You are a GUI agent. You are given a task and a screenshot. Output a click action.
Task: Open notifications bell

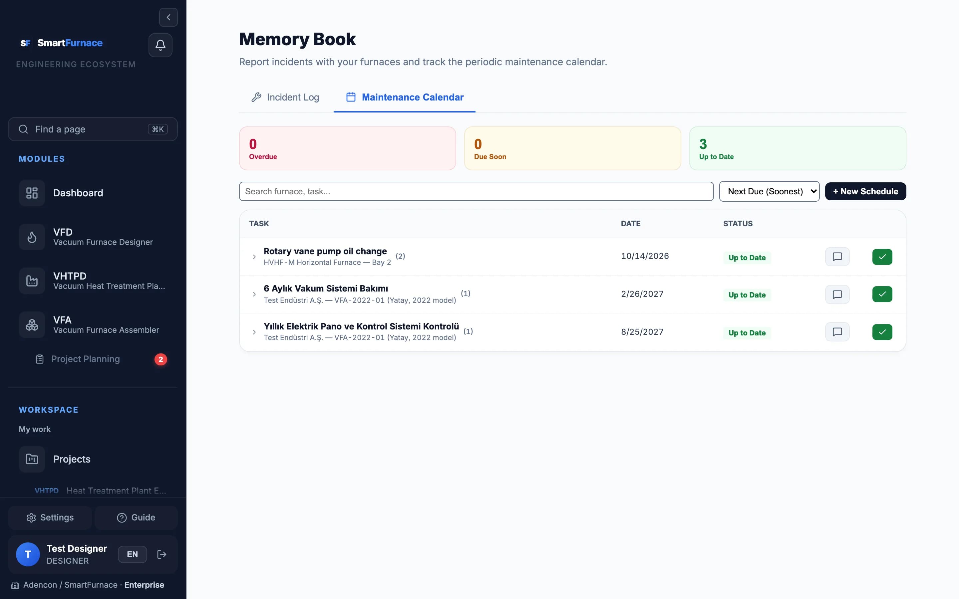click(160, 45)
